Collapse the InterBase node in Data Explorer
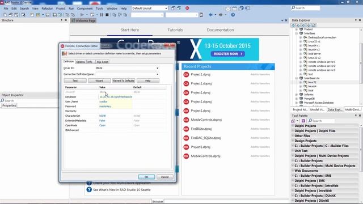363x204 pixels. [297, 33]
